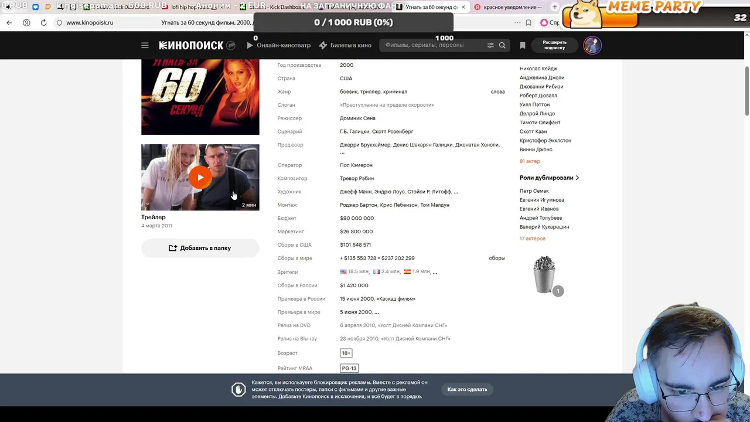750x422 pixels.
Task: Click the USA flag 18.5 млн viewers
Action: click(x=354, y=272)
